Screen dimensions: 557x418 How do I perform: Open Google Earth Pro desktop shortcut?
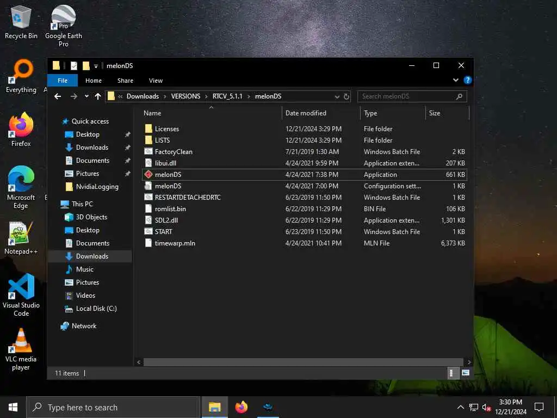click(64, 27)
